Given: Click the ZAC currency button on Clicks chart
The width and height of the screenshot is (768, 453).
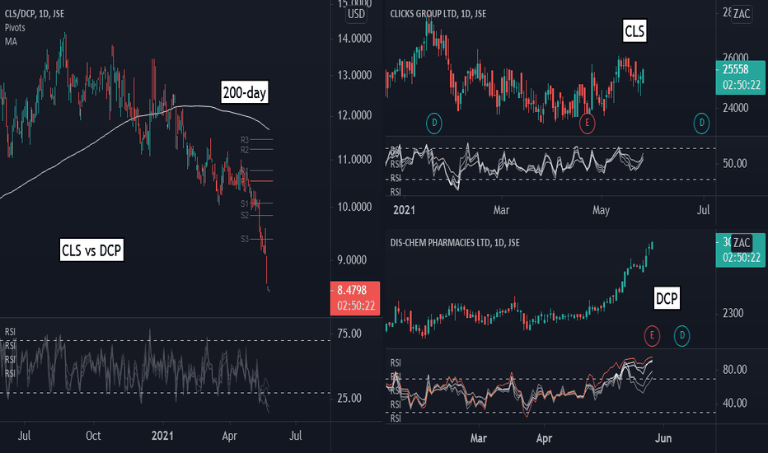Looking at the screenshot, I should [742, 14].
